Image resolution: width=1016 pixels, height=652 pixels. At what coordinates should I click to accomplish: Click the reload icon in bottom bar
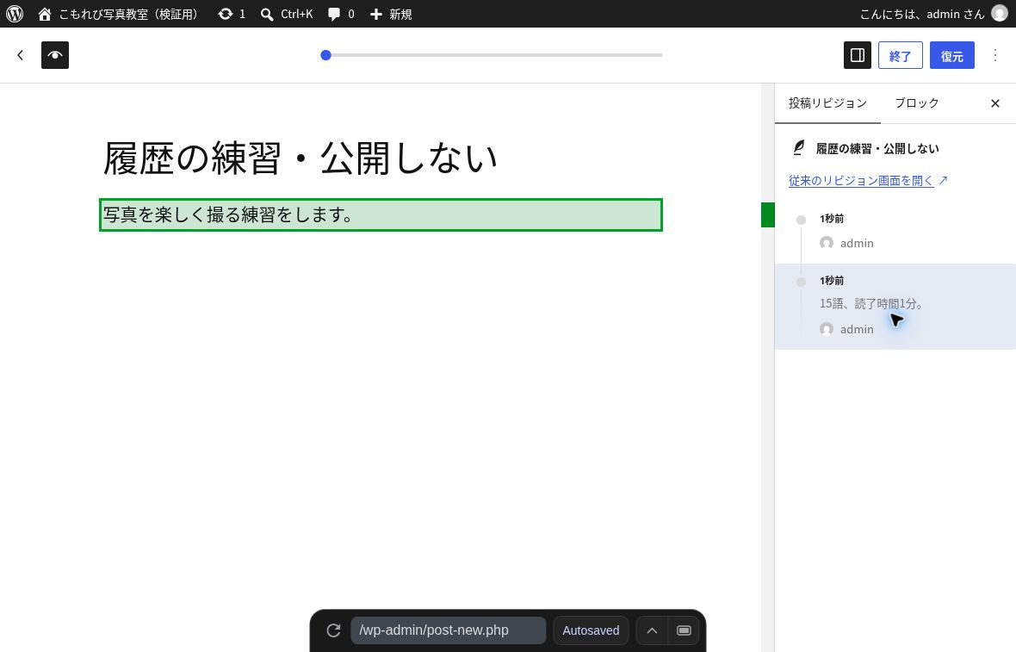click(x=334, y=630)
